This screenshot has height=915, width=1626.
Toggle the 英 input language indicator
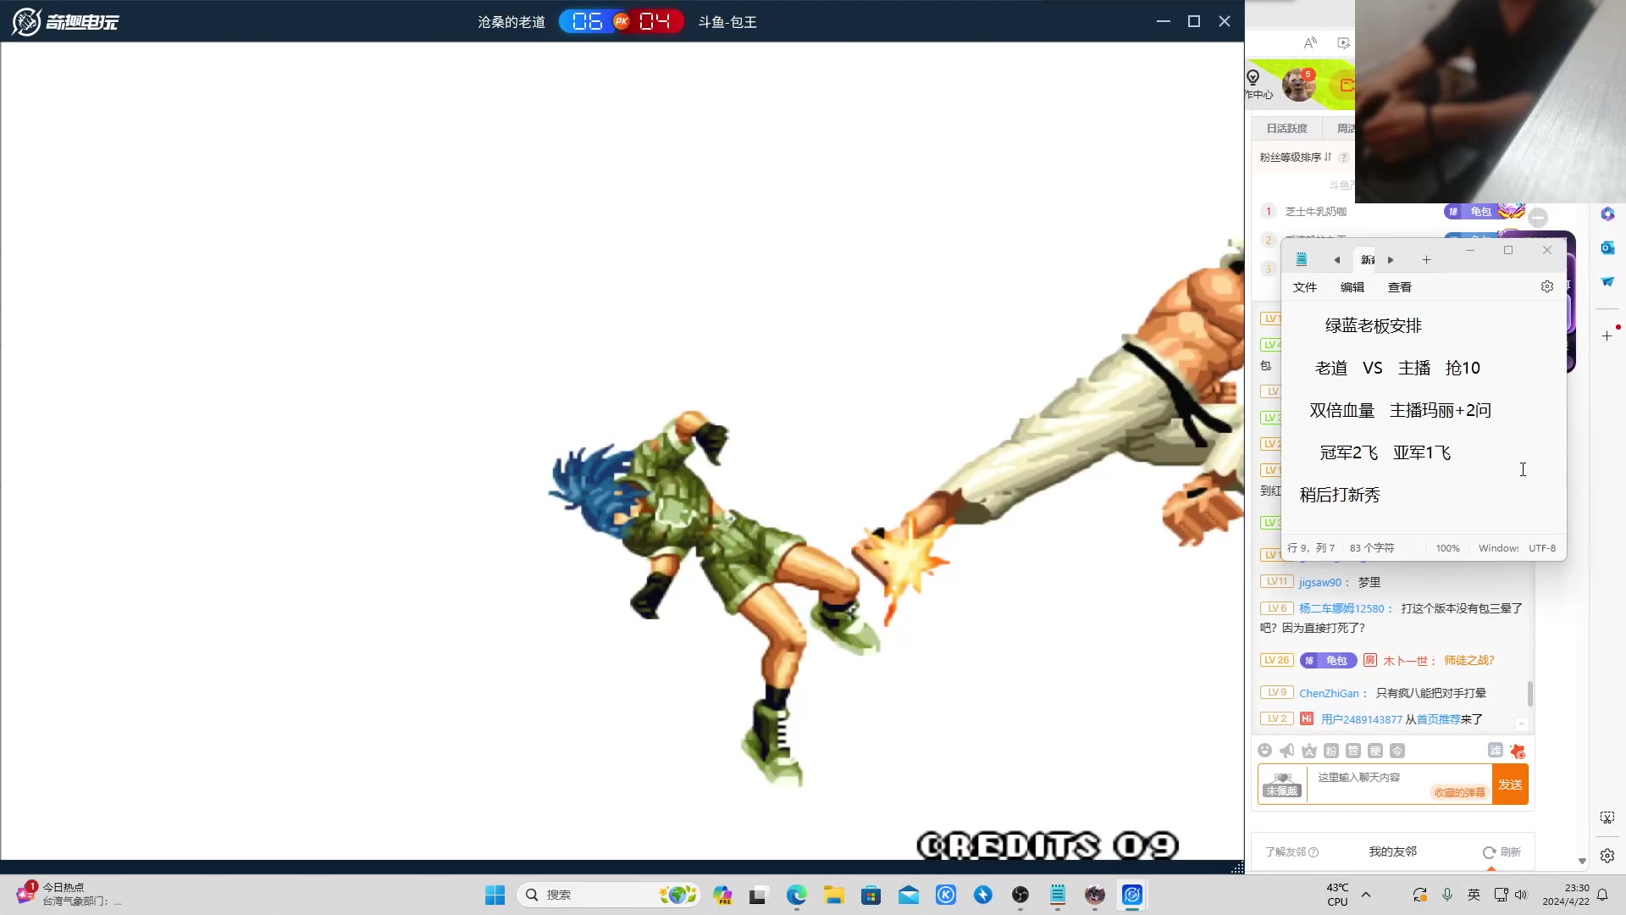(x=1474, y=895)
